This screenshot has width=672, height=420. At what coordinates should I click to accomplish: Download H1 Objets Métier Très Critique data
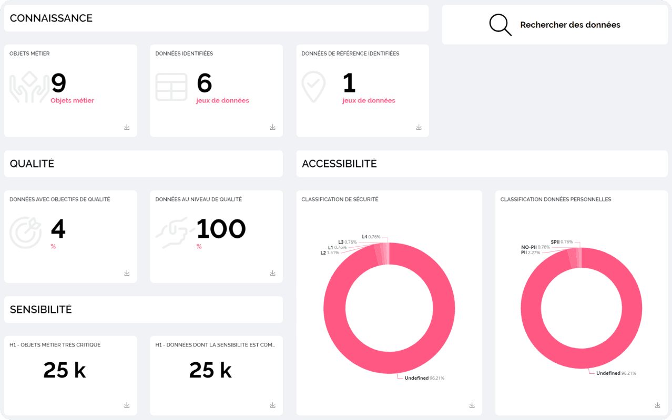(x=127, y=405)
